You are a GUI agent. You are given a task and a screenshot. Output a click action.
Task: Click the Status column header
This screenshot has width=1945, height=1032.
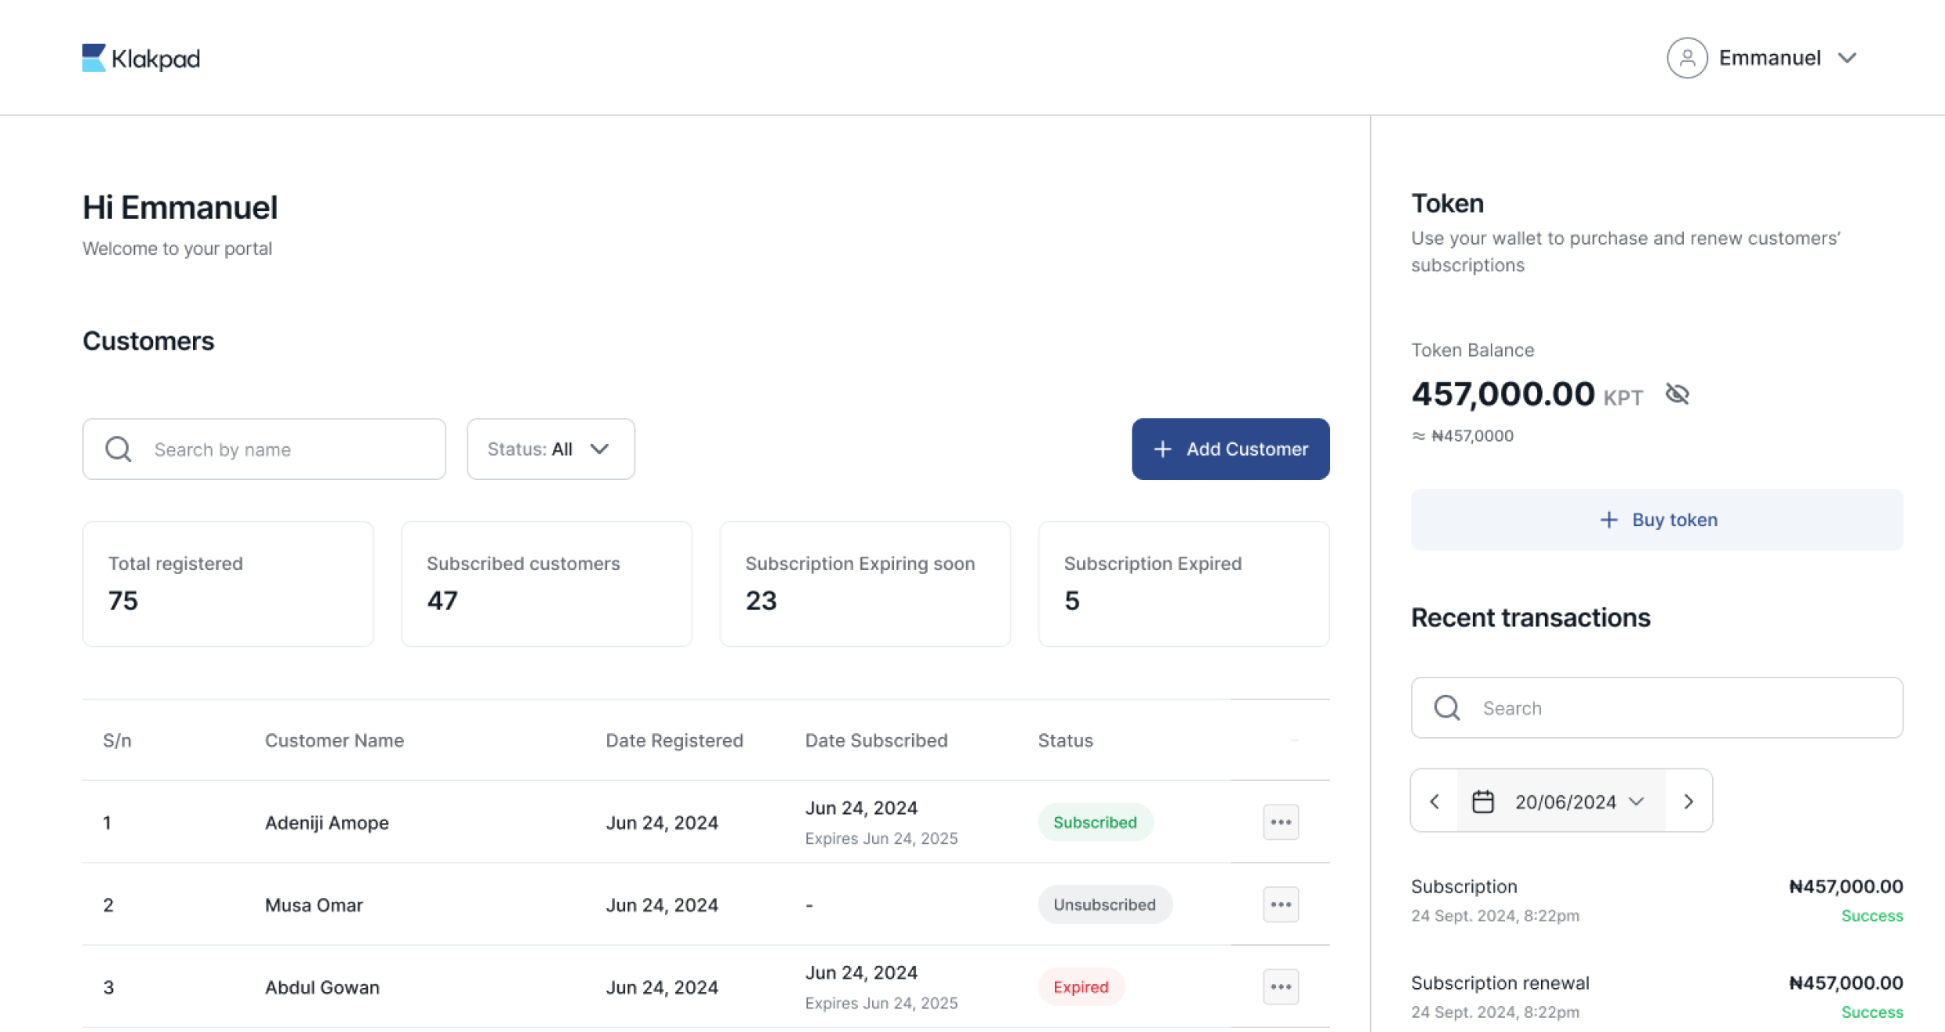coord(1064,740)
